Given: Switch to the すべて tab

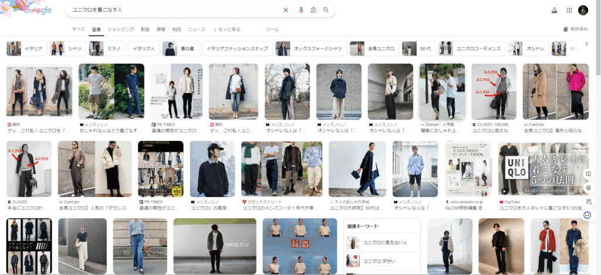Looking at the screenshot, I should point(79,29).
